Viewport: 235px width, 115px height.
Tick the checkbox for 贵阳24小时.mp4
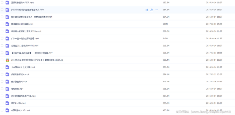(2, 103)
